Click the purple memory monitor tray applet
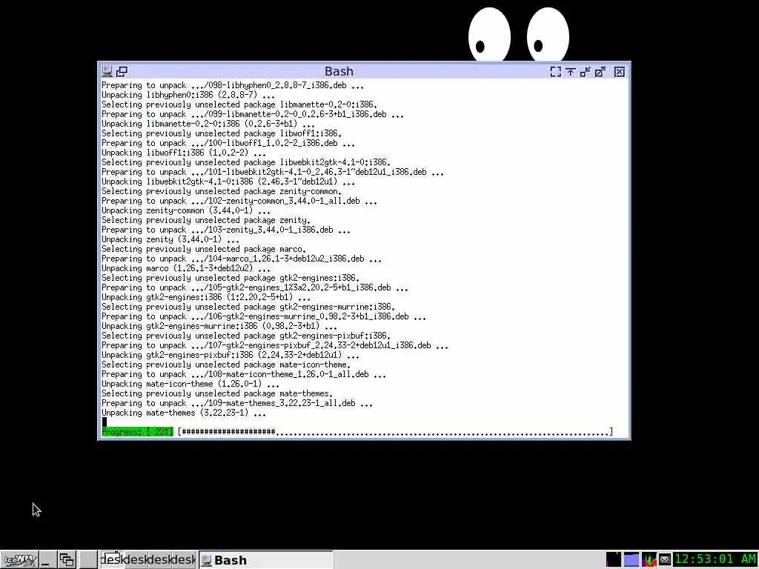Image resolution: width=759 pixels, height=569 pixels. tap(632, 560)
